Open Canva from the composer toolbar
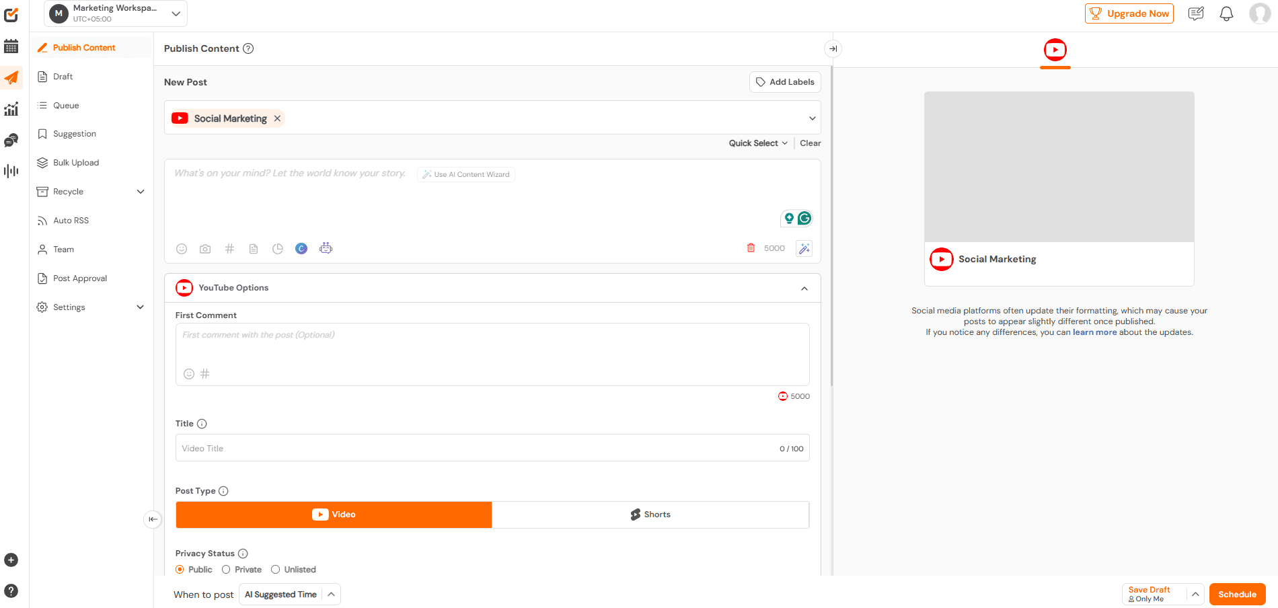The image size is (1278, 608). (x=301, y=248)
